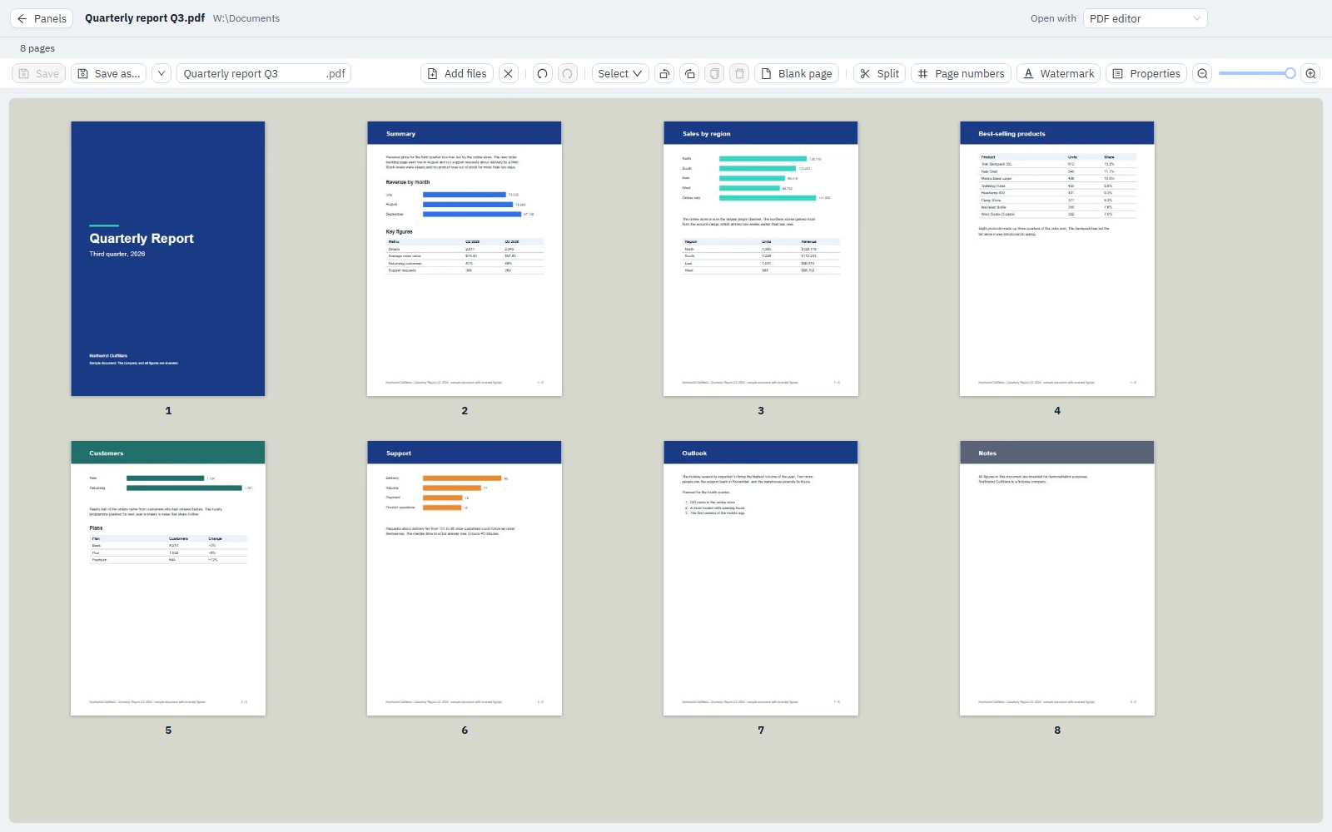Click the 'W:\Documents' path text
Image resolution: width=1332 pixels, height=832 pixels.
246,18
